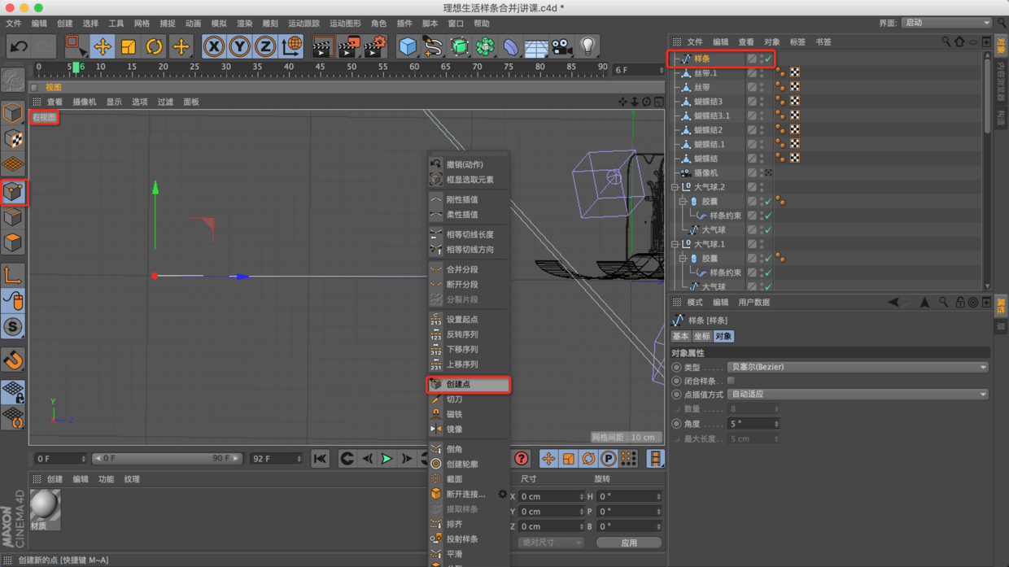
Task: Open the 绝对尺寸 dropdown
Action: 551,543
